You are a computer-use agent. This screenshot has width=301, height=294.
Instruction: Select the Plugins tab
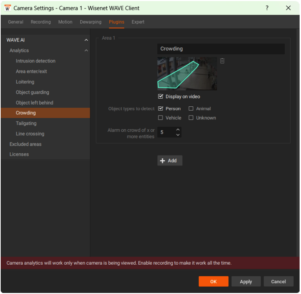tap(117, 22)
